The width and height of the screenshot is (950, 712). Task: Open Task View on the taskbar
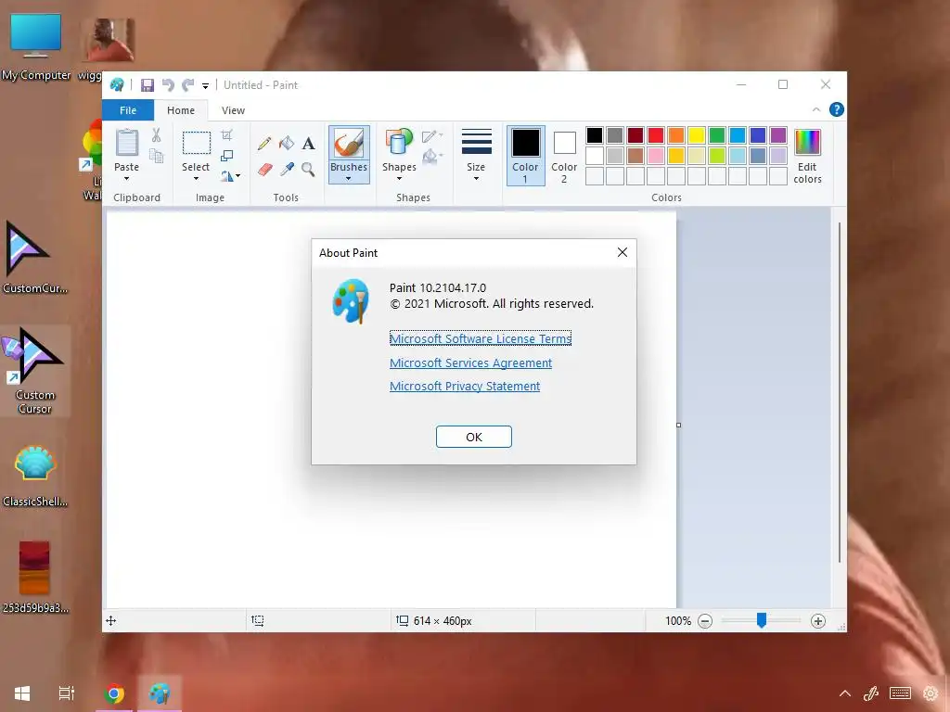[66, 693]
